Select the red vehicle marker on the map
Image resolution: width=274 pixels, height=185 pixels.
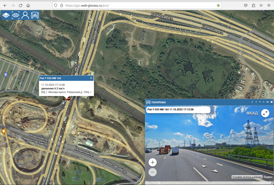click(67, 99)
